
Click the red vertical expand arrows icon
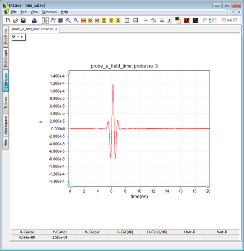104,21
